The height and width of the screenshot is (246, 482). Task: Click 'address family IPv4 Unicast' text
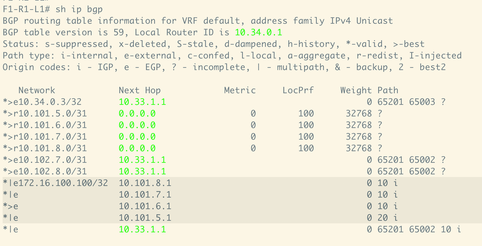click(322, 21)
